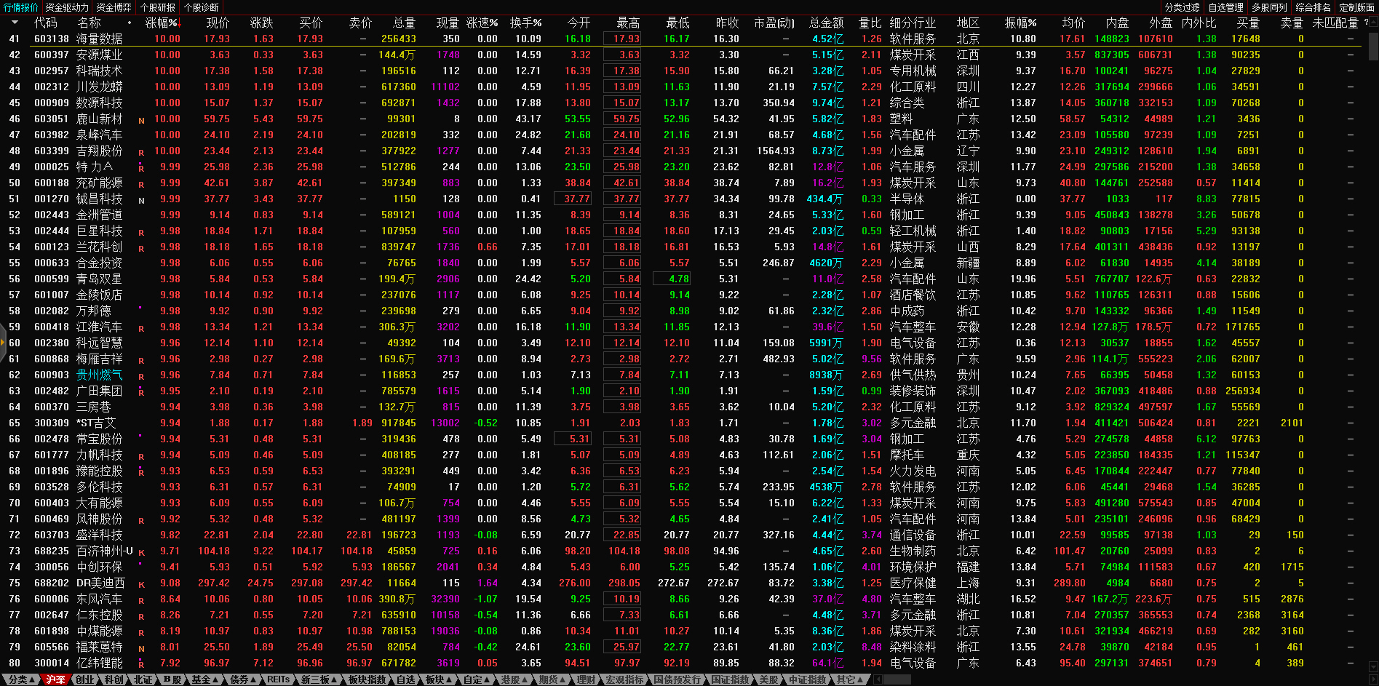Click the K marker beside 百济神州-U

[141, 552]
